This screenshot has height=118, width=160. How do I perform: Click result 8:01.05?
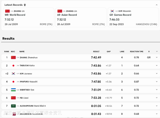click(x=96, y=106)
